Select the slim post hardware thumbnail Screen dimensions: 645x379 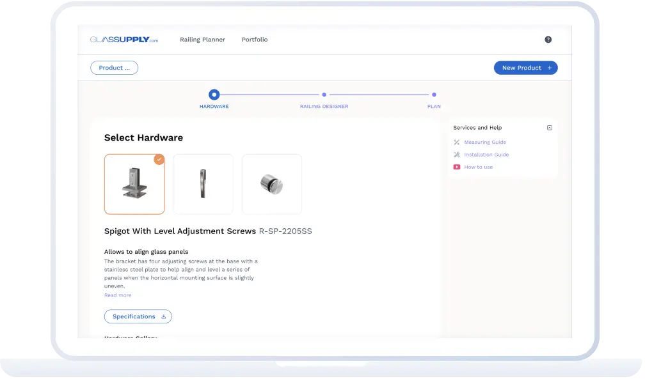click(203, 184)
